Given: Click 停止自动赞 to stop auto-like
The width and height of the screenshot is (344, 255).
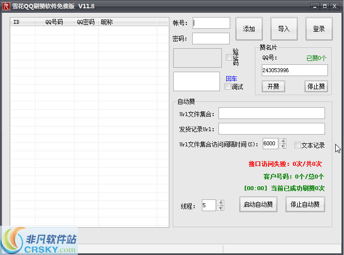Looking at the screenshot, I should [x=305, y=204].
